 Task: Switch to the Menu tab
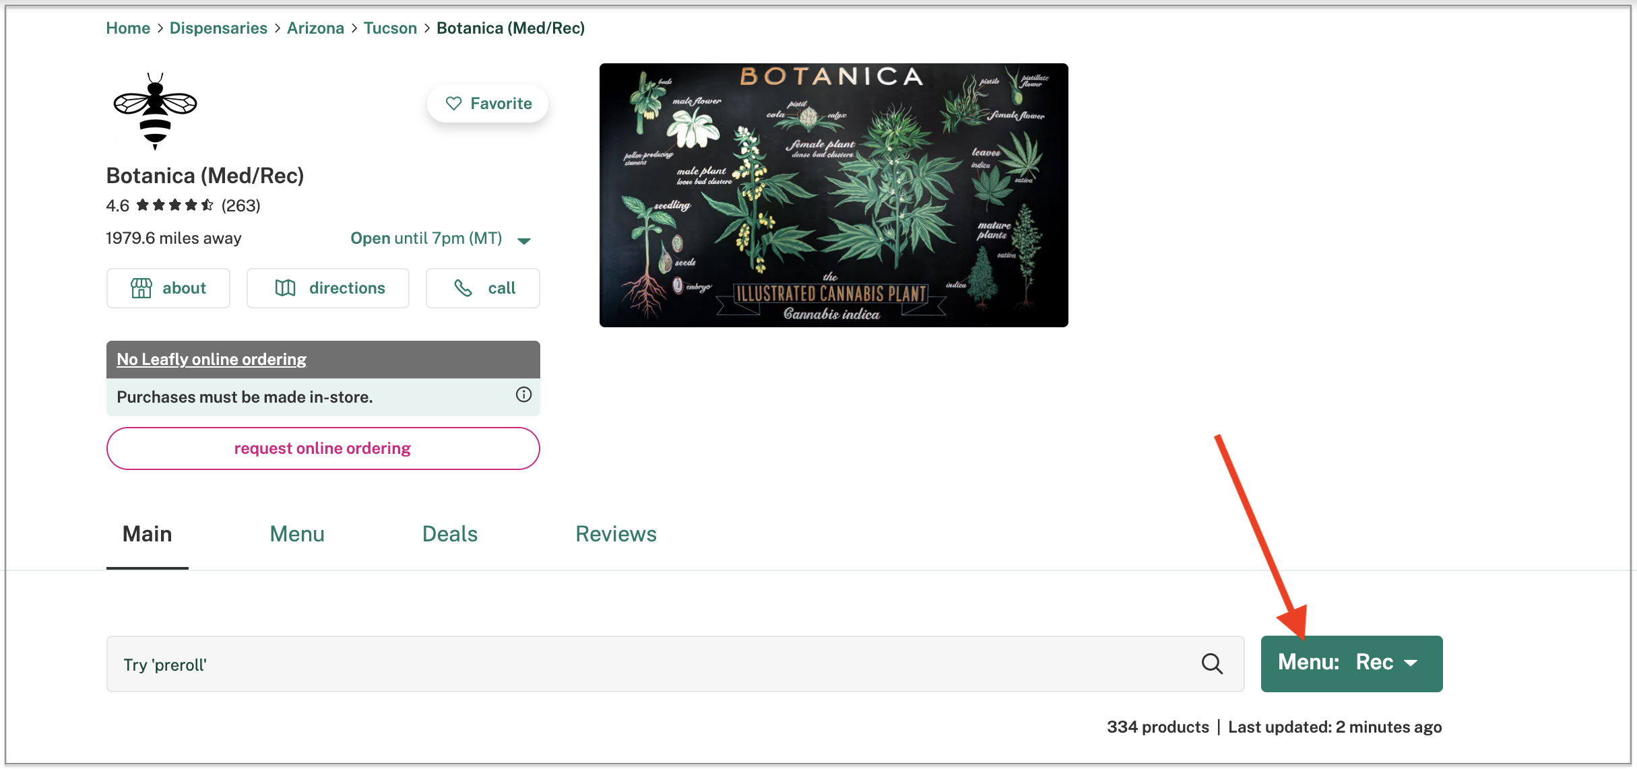click(297, 535)
